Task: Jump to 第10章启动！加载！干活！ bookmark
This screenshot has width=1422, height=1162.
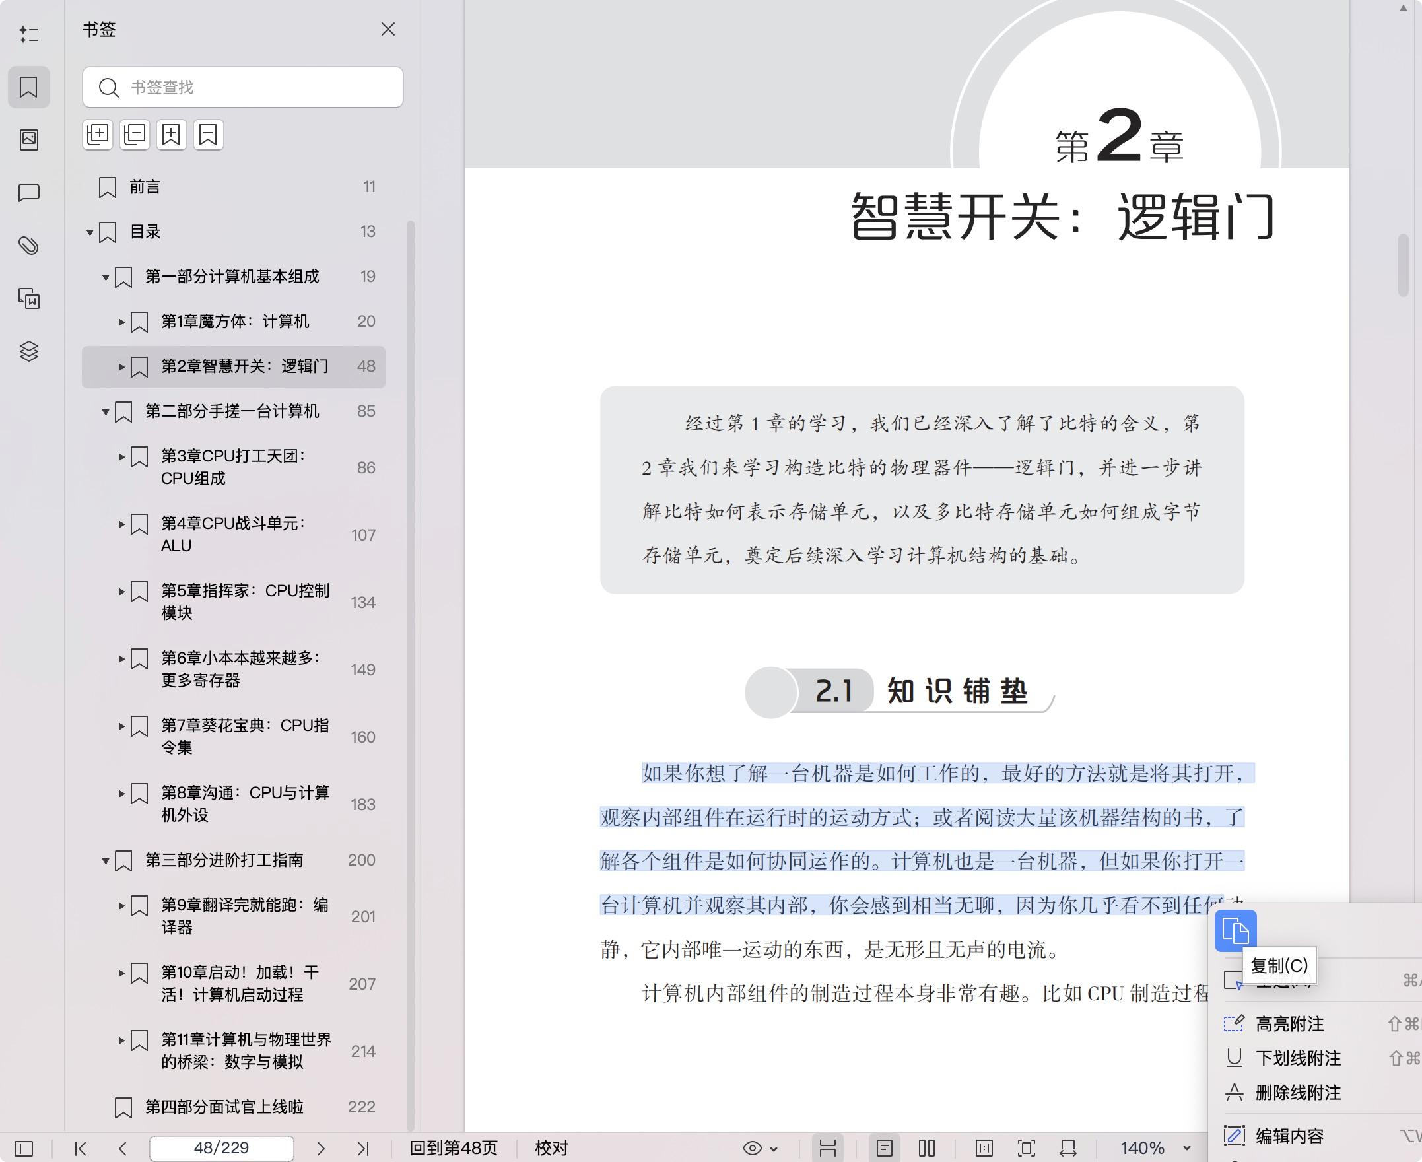Action: click(x=240, y=982)
